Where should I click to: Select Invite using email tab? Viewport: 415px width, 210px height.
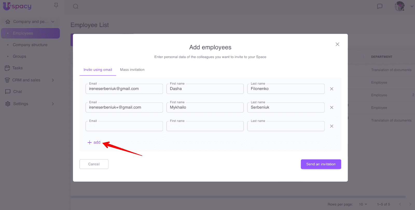coord(98,70)
